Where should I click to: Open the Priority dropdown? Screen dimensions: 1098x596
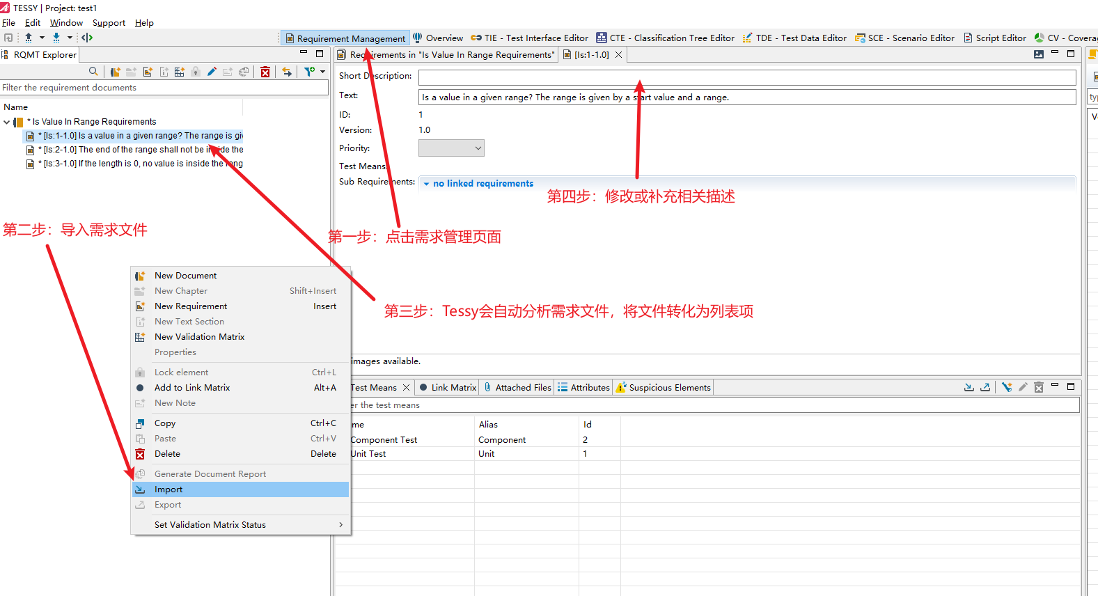pyautogui.click(x=451, y=148)
